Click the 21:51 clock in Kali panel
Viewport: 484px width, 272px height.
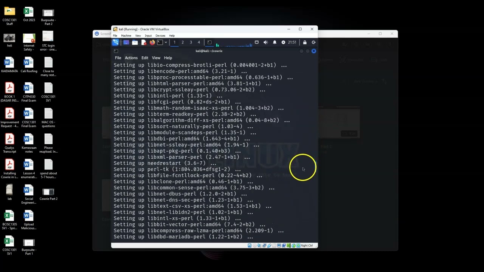[292, 42]
